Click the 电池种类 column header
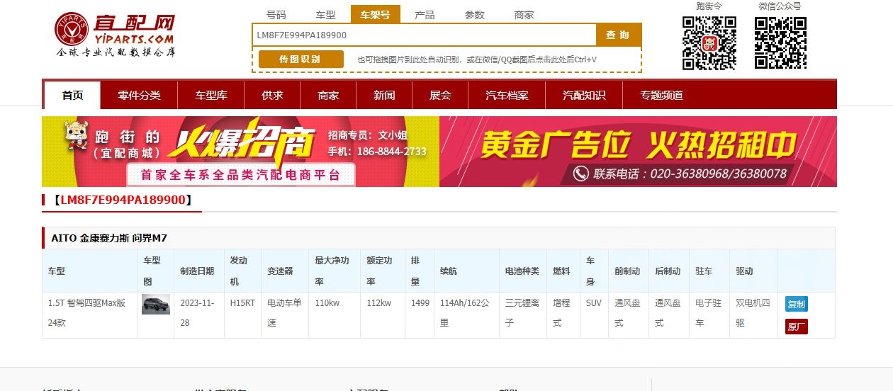 click(522, 271)
